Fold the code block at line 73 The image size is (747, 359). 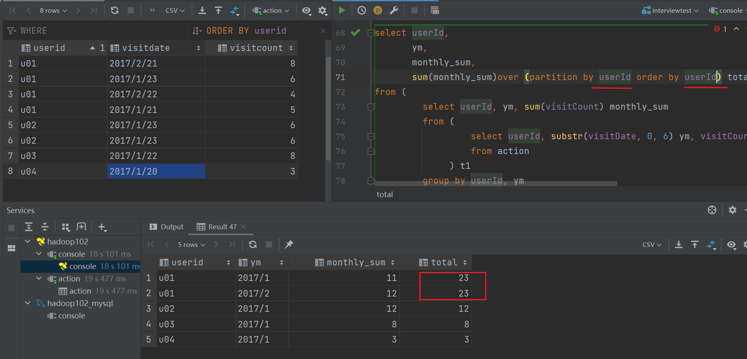point(371,107)
